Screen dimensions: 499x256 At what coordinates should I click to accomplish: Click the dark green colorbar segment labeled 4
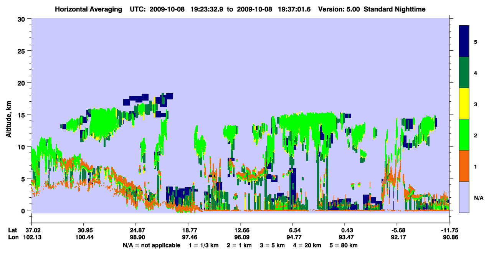coord(464,73)
